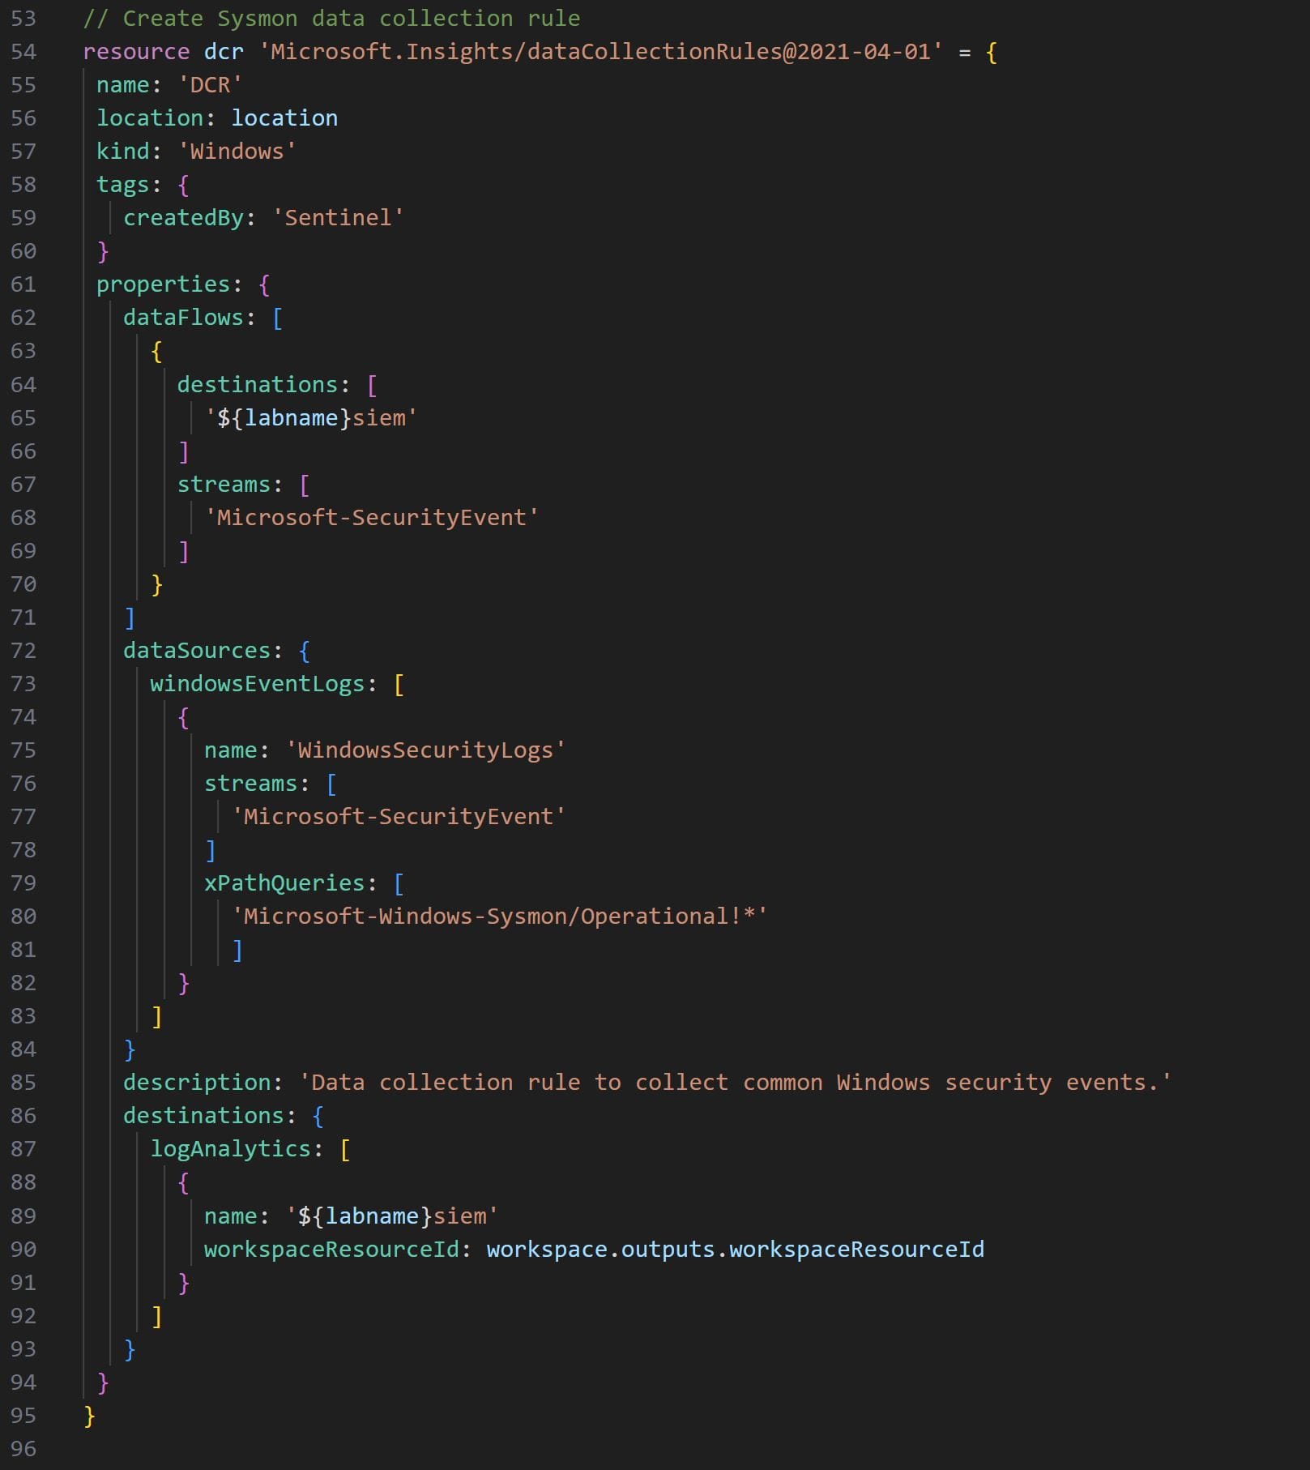Select the '${labname}siem' destination string

click(x=311, y=417)
